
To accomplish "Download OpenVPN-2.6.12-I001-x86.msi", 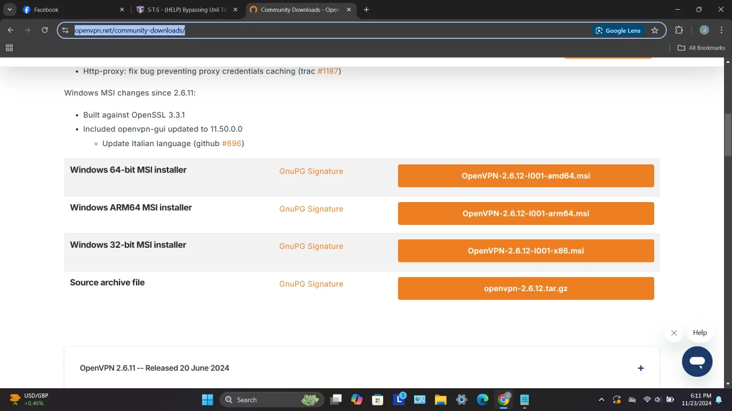I will [x=526, y=251].
